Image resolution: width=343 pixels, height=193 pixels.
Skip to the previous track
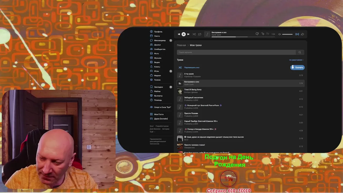[179, 34]
